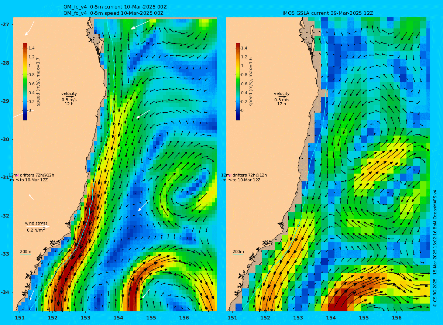
Task: Click the 156 longitude label under right map
Action: tap(396, 318)
